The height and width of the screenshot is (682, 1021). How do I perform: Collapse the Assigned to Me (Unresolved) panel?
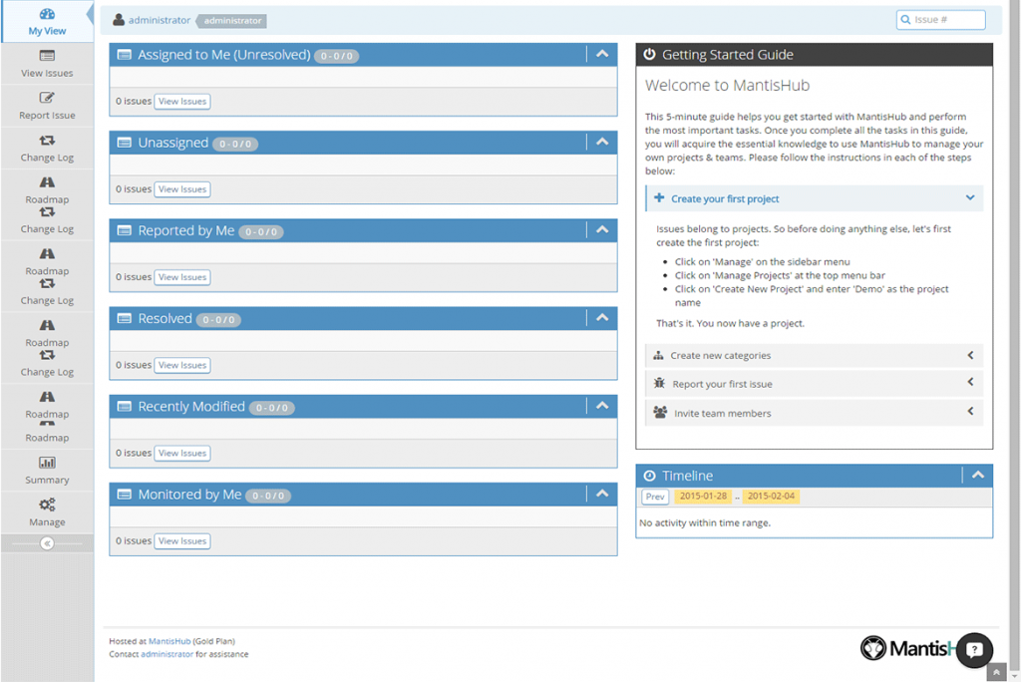(602, 54)
